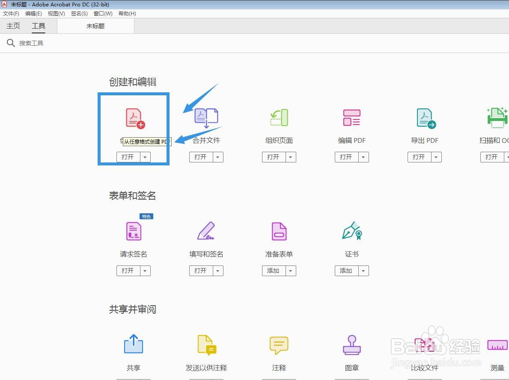Expand dropdown arrow under 请求签名

[x=145, y=271]
